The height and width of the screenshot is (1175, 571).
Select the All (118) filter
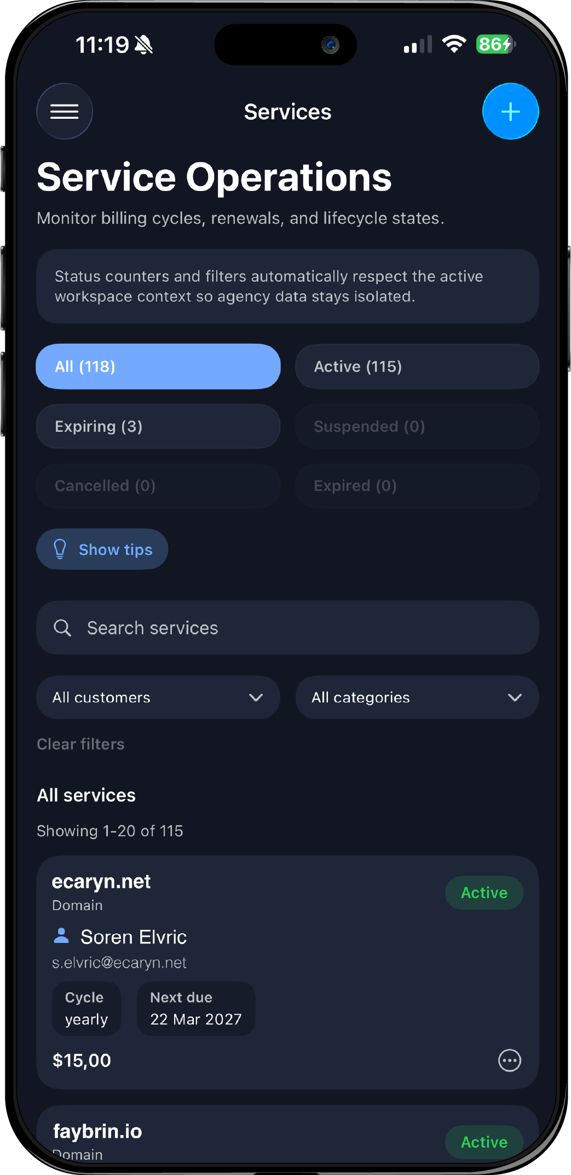click(x=158, y=367)
